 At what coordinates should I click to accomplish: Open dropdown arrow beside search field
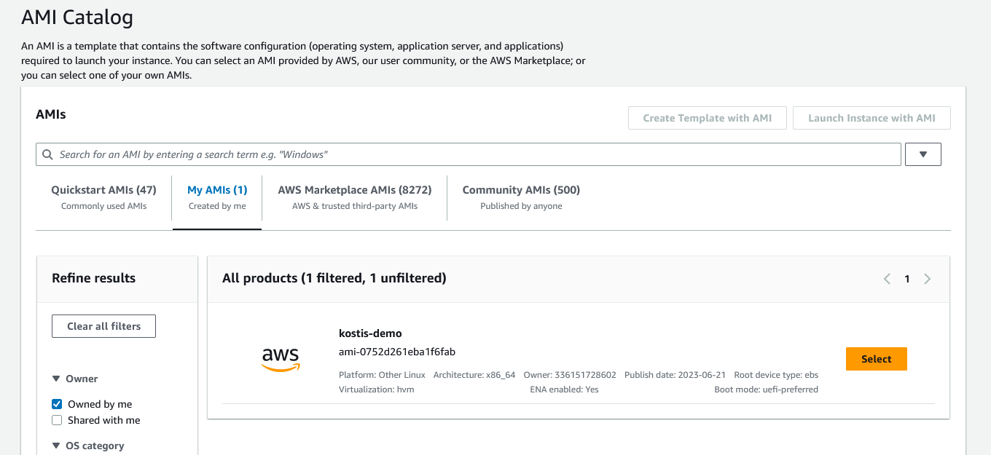[923, 154]
